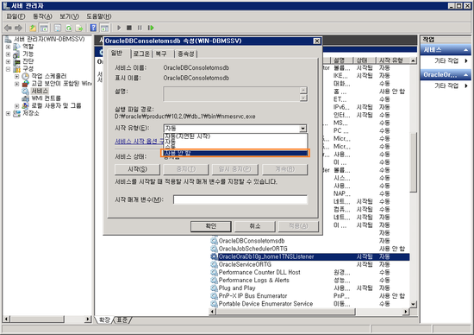
Task: Select the Portable Device Enumerator Service row
Action: click(x=310, y=304)
